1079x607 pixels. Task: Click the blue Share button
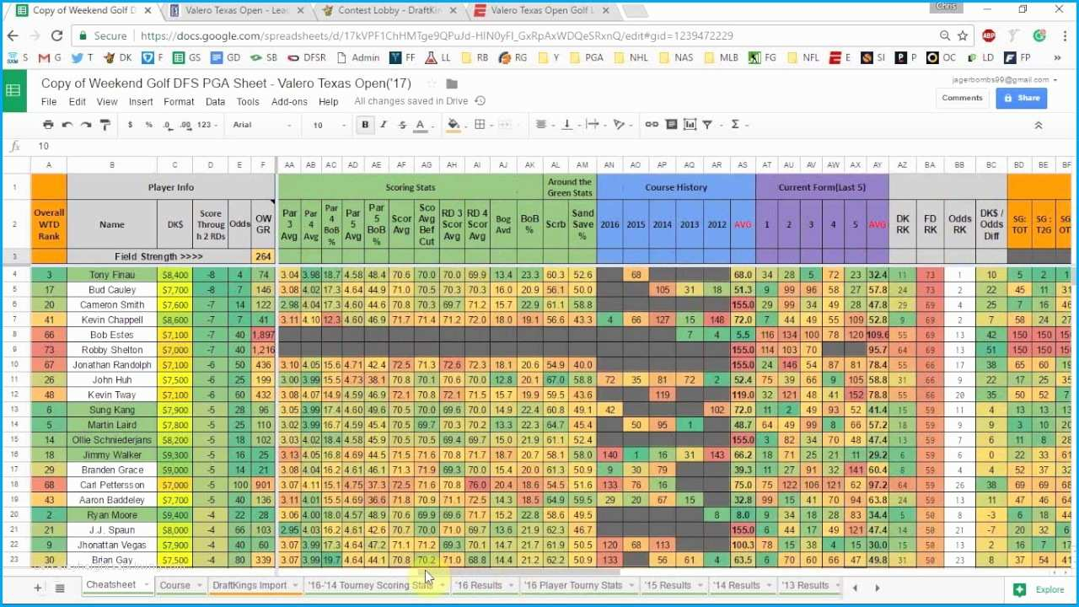point(1021,98)
